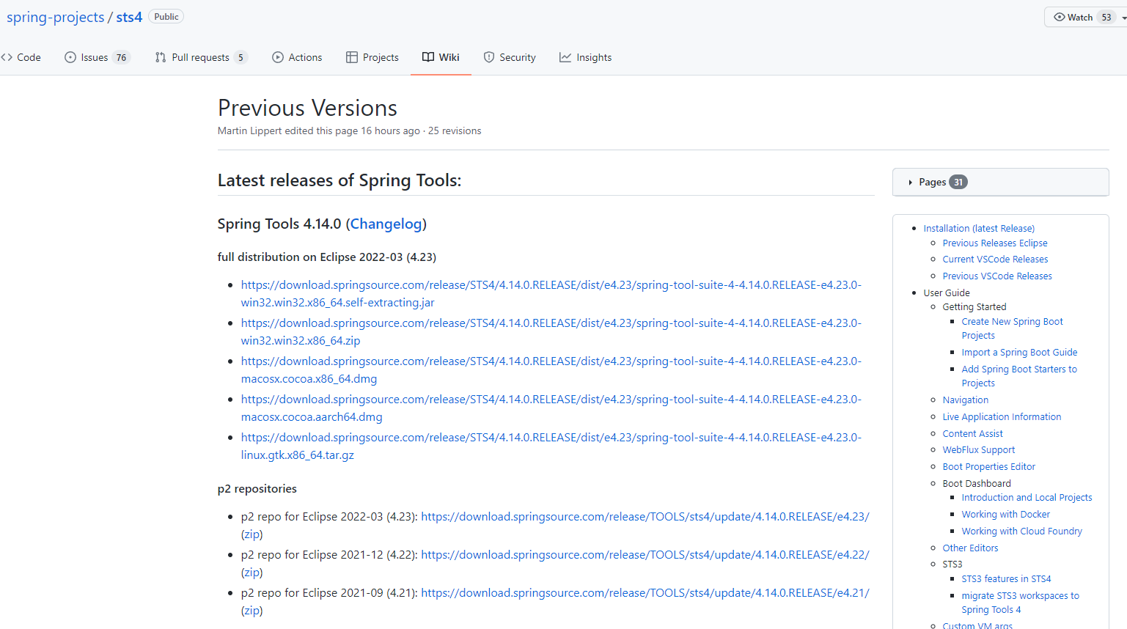Screen dimensions: 1127x629
Task: Open the 25 revisions history
Action: click(455, 130)
